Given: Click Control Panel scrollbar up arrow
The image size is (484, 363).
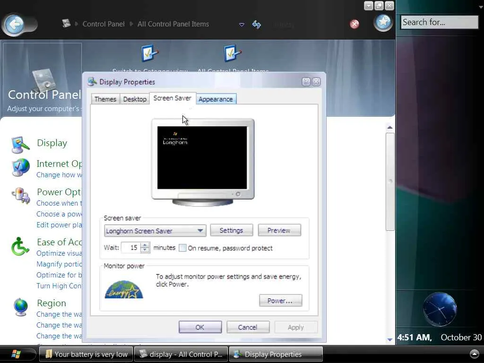Looking at the screenshot, I should 390,127.
